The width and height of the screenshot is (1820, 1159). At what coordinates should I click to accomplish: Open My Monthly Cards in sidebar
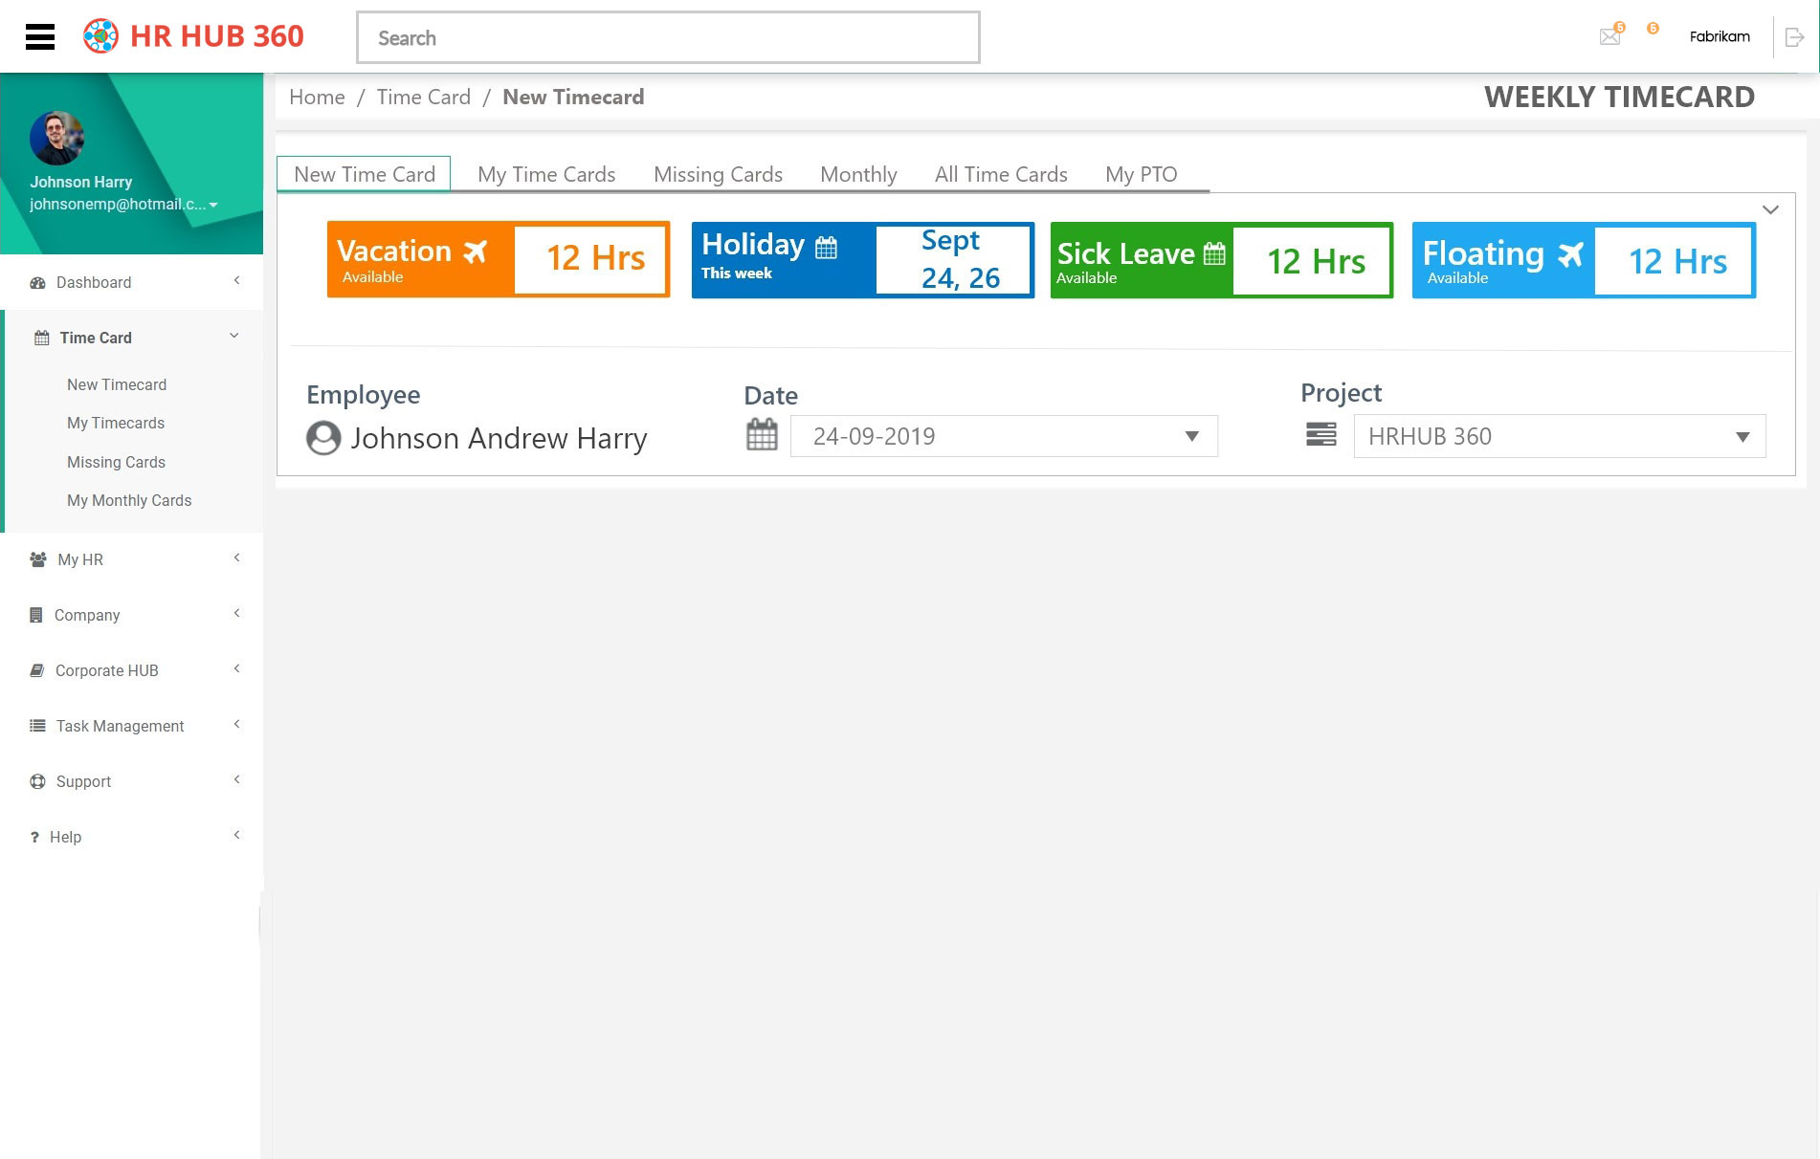pyautogui.click(x=129, y=500)
